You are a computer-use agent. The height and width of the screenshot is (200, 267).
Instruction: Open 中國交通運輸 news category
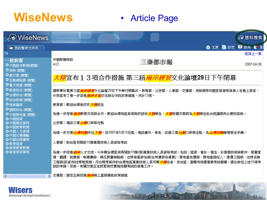click(x=19, y=135)
